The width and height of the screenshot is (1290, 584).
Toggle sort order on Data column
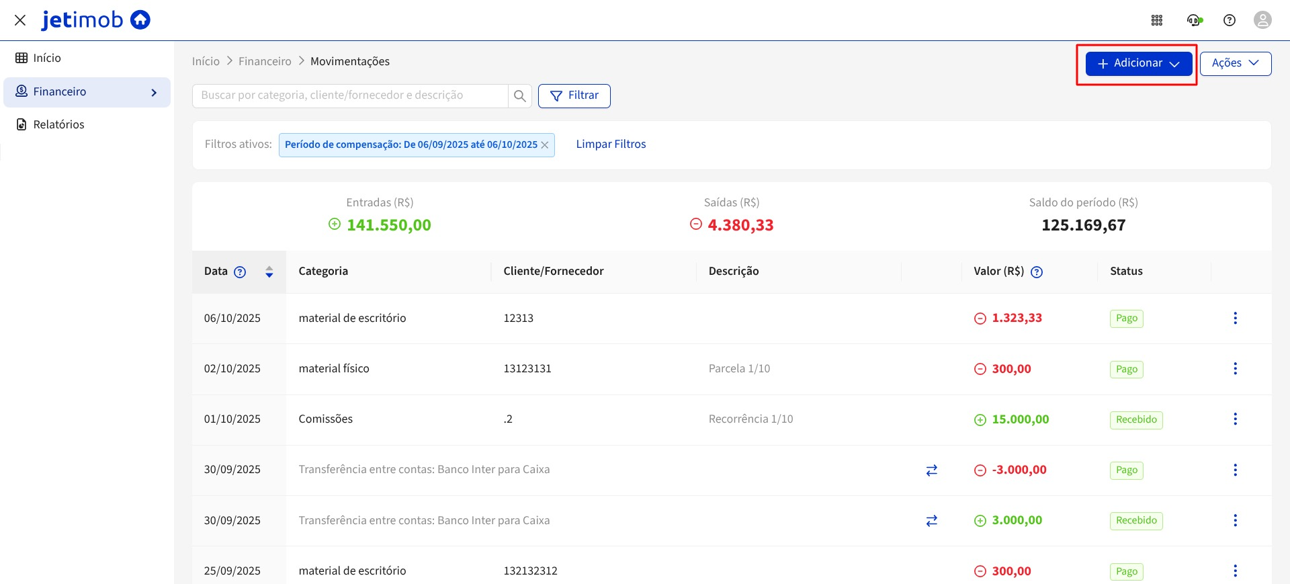click(x=269, y=272)
